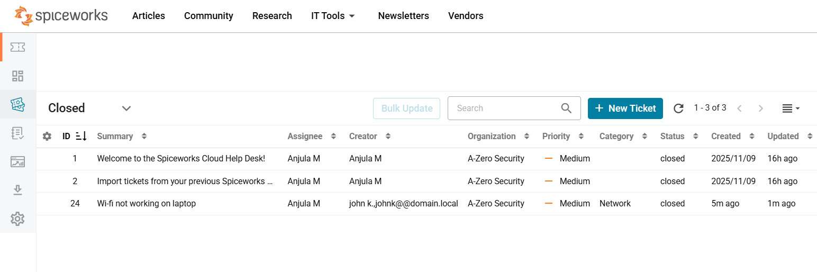Click A-Zero Security in Wi-fi ticket row
Image resolution: width=817 pixels, height=272 pixels.
click(x=496, y=204)
